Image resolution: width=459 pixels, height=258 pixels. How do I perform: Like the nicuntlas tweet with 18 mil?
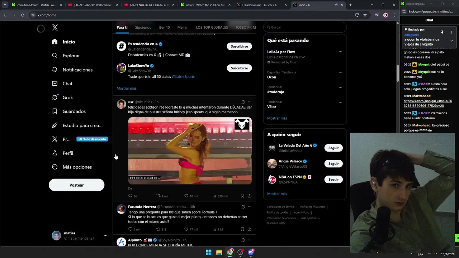186,196
